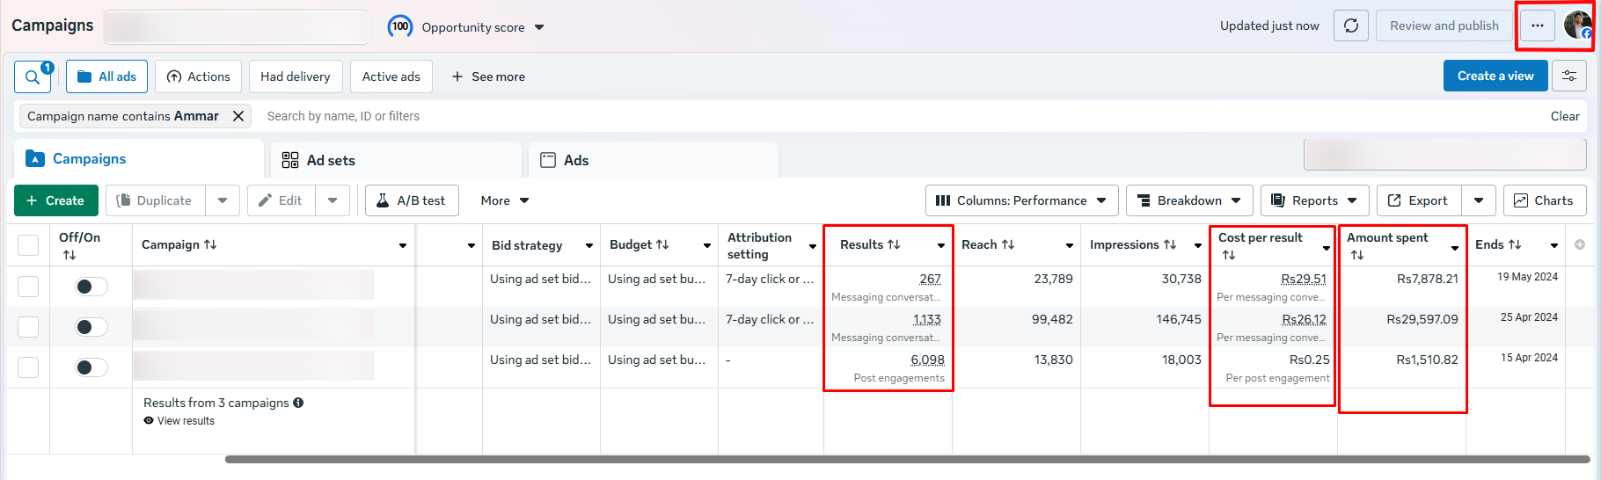Expand the Opportunity score dropdown
Viewport: 1601px width, 480px height.
click(x=539, y=27)
